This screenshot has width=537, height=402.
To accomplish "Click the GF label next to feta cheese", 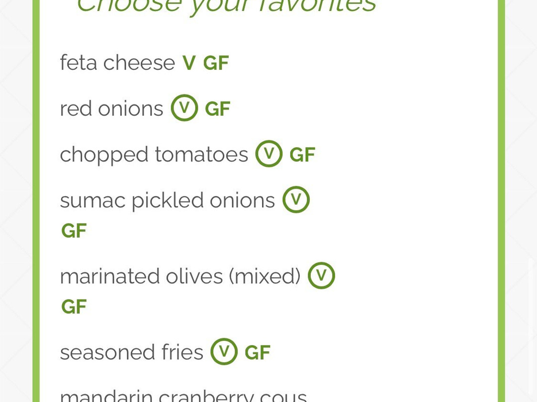I will (x=216, y=63).
